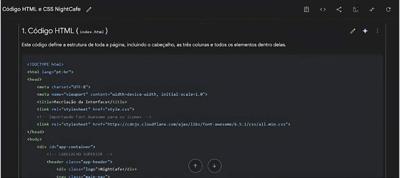
Task: Click the conversation title Código HTML e CSS NightCafe
Action: tap(42, 9)
